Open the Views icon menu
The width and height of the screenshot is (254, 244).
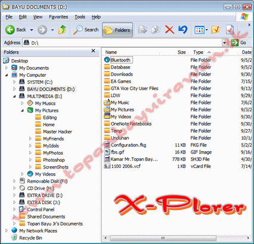[x=199, y=30]
